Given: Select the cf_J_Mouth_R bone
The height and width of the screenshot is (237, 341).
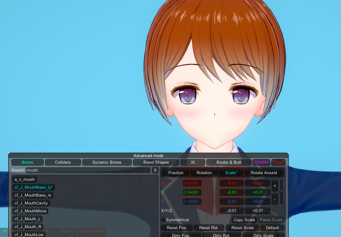Looking at the screenshot, I should pyautogui.click(x=28, y=227).
